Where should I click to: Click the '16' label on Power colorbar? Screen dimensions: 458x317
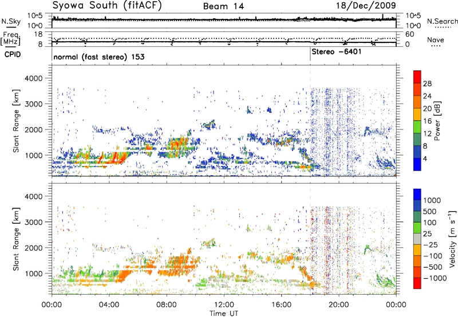click(x=427, y=121)
